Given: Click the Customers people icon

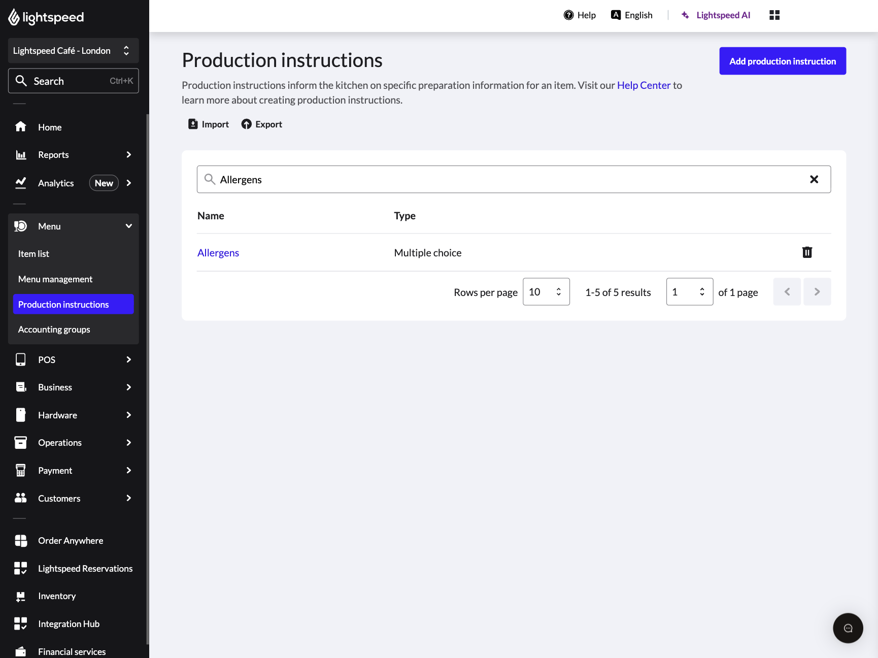Looking at the screenshot, I should [x=21, y=498].
